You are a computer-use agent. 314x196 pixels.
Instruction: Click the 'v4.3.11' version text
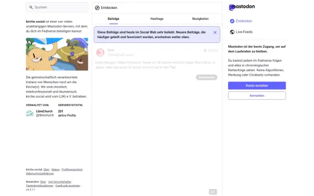tap(30, 190)
